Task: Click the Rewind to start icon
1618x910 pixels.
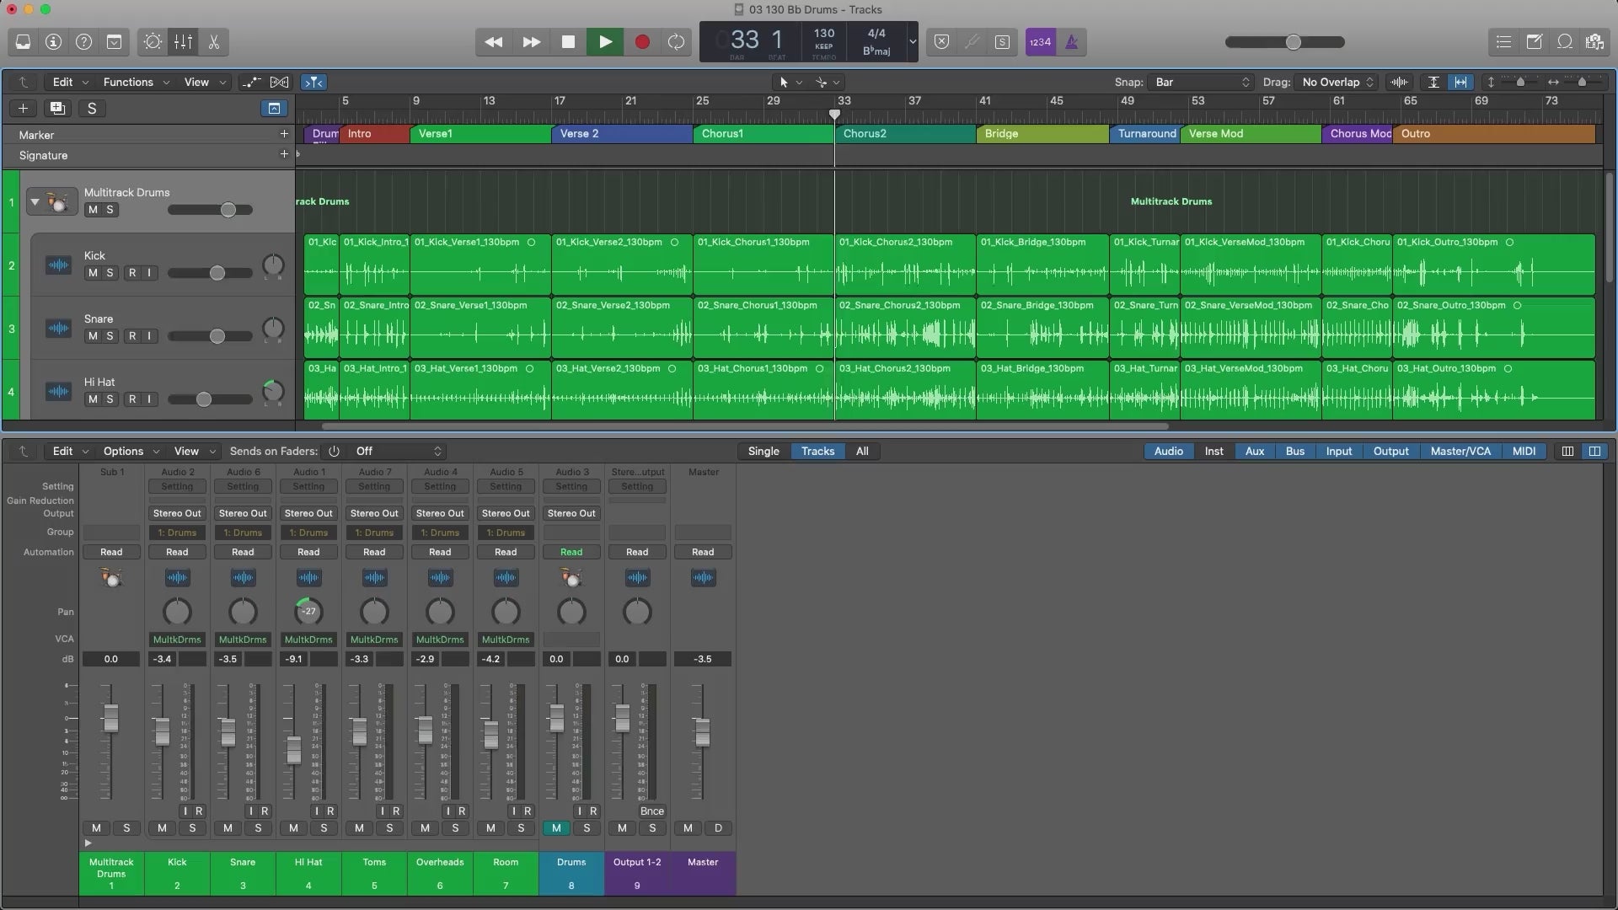Action: coord(493,42)
